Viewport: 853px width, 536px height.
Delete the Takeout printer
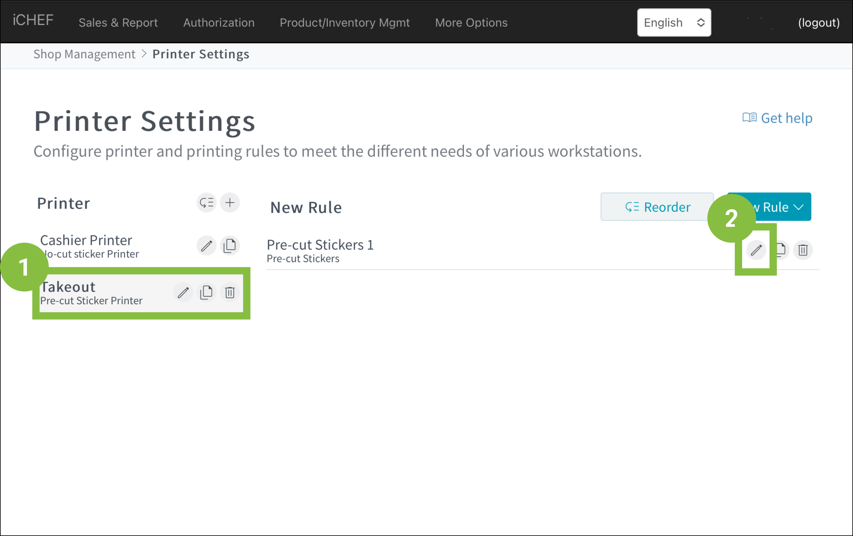point(230,292)
